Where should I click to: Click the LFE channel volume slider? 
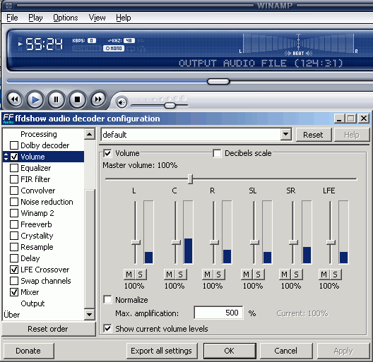click(331, 242)
